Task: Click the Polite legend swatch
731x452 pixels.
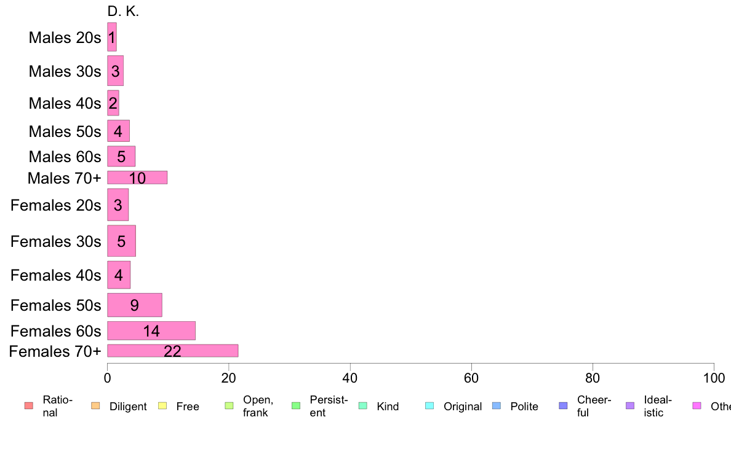Action: click(497, 406)
